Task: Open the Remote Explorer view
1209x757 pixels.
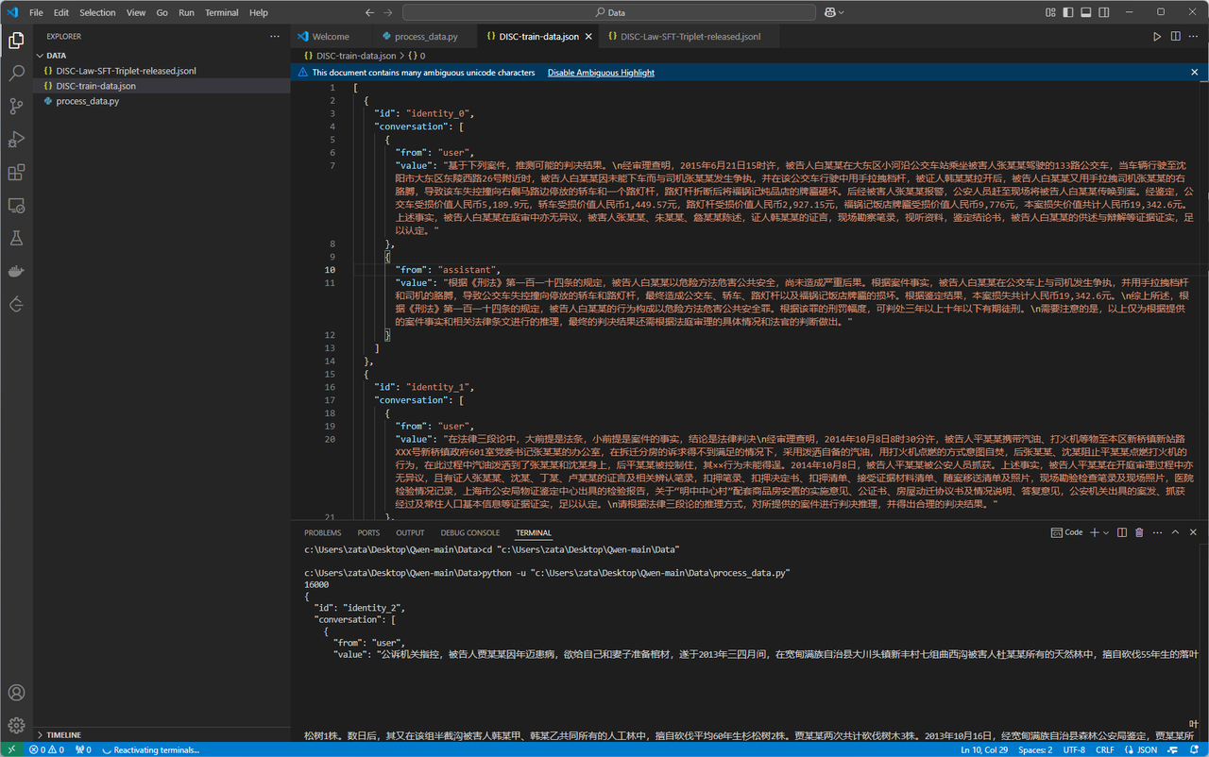Action: [x=16, y=206]
